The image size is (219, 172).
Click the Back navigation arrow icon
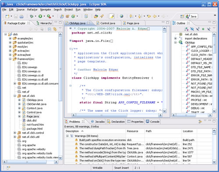click(x=155, y=16)
